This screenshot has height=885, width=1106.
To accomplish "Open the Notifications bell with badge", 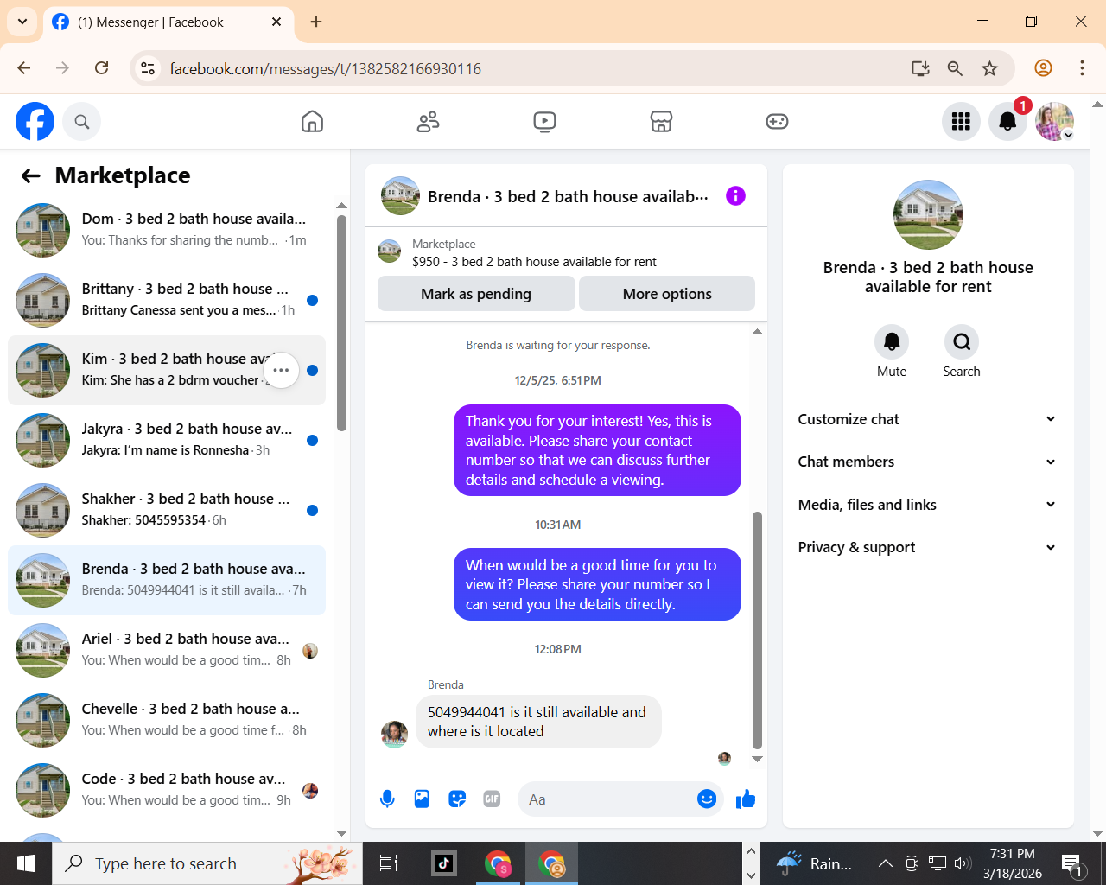I will pyautogui.click(x=1007, y=122).
